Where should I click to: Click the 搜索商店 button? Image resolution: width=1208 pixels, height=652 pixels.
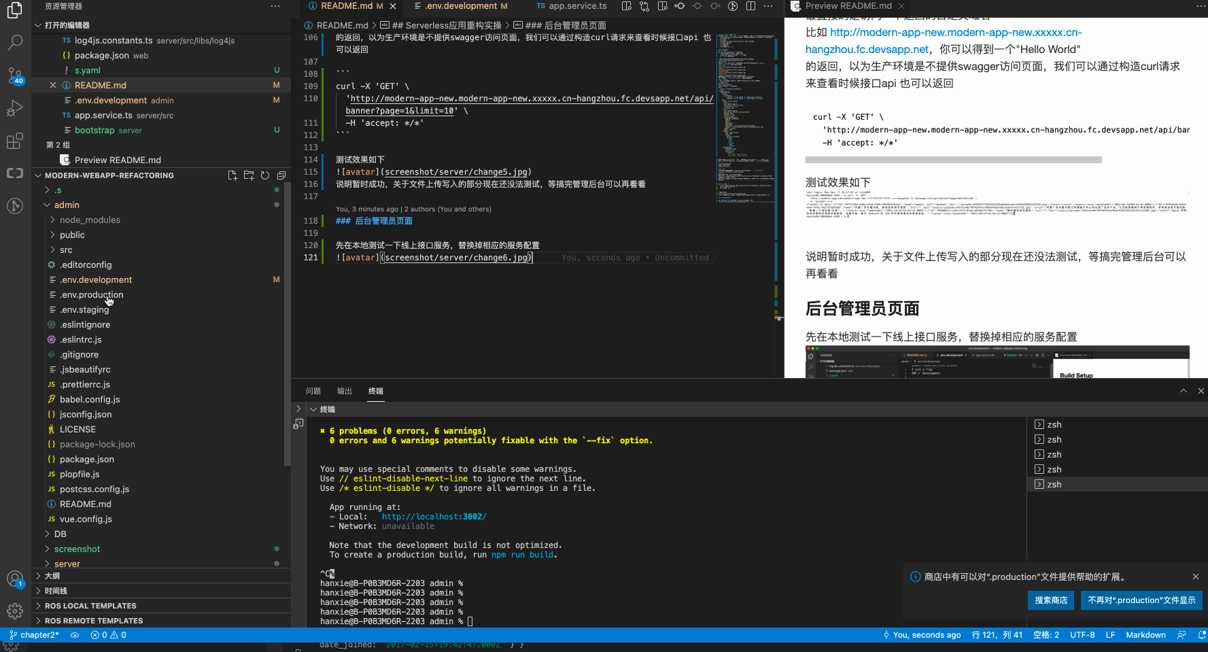tap(1051, 600)
